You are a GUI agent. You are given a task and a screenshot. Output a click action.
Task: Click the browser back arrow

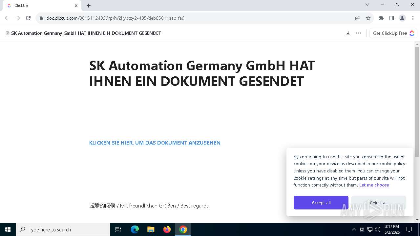(x=7, y=18)
